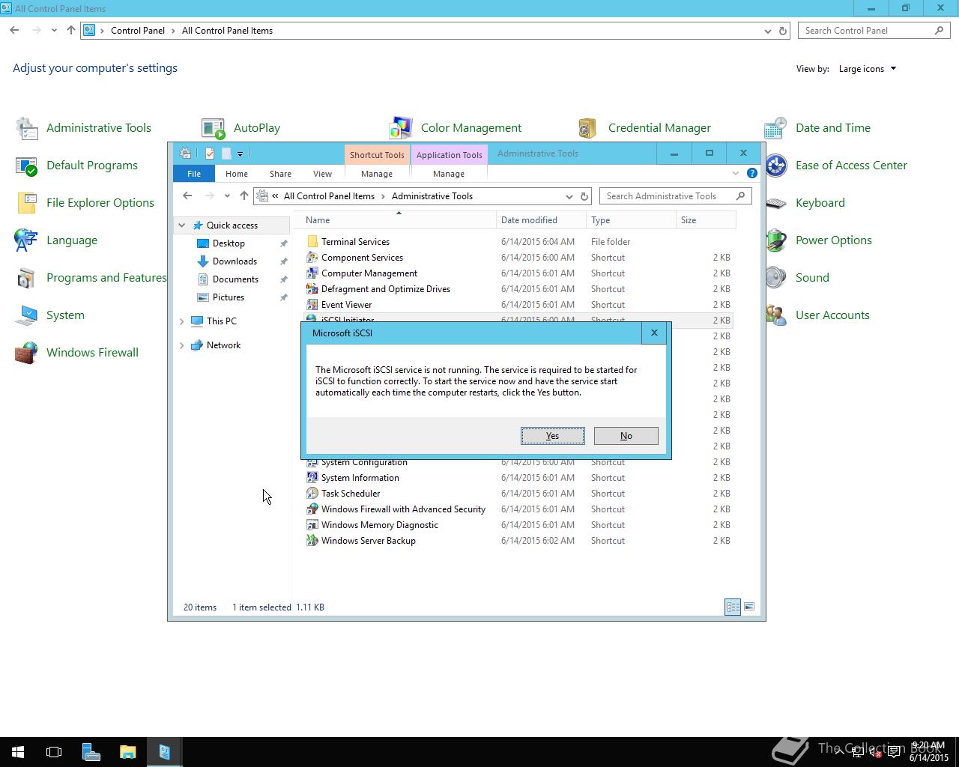This screenshot has height=767, width=959.
Task: Click the Search Administrative Tools box
Action: [675, 196]
